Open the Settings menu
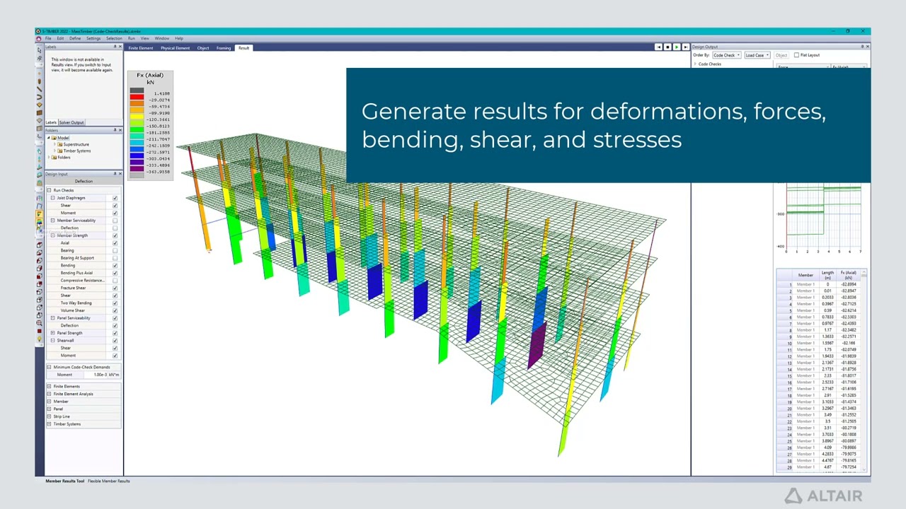Image resolution: width=906 pixels, height=509 pixels. click(93, 38)
